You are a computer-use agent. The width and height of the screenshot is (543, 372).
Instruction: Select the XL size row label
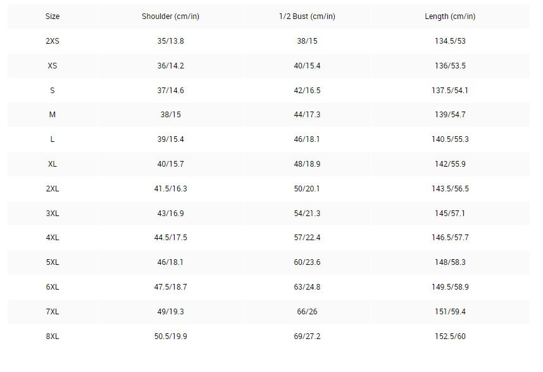53,164
